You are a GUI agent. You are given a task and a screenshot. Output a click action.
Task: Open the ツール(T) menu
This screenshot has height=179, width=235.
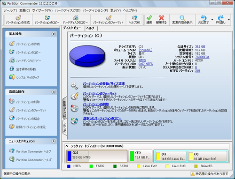pyautogui.click(x=10, y=10)
